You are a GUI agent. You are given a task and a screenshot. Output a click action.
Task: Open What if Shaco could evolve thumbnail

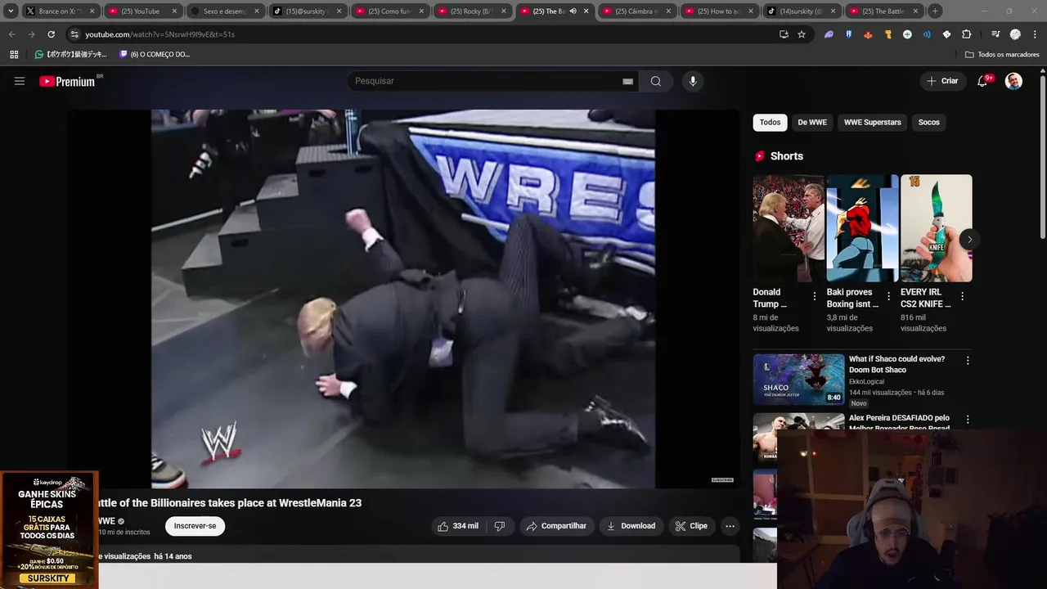click(798, 379)
